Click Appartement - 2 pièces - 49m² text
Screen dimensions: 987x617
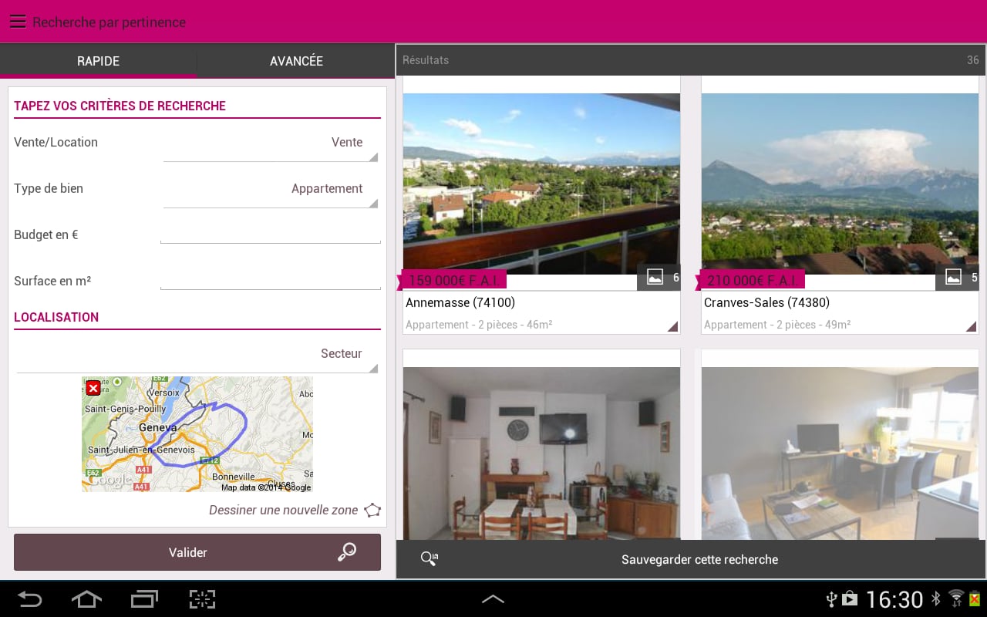tap(777, 325)
